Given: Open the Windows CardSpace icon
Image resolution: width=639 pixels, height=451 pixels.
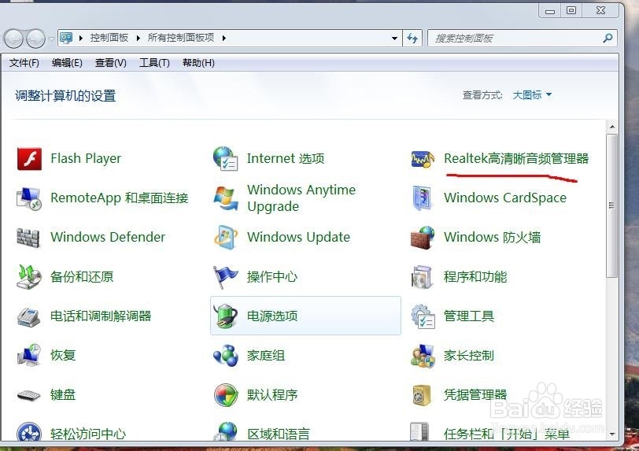Looking at the screenshot, I should coord(422,198).
